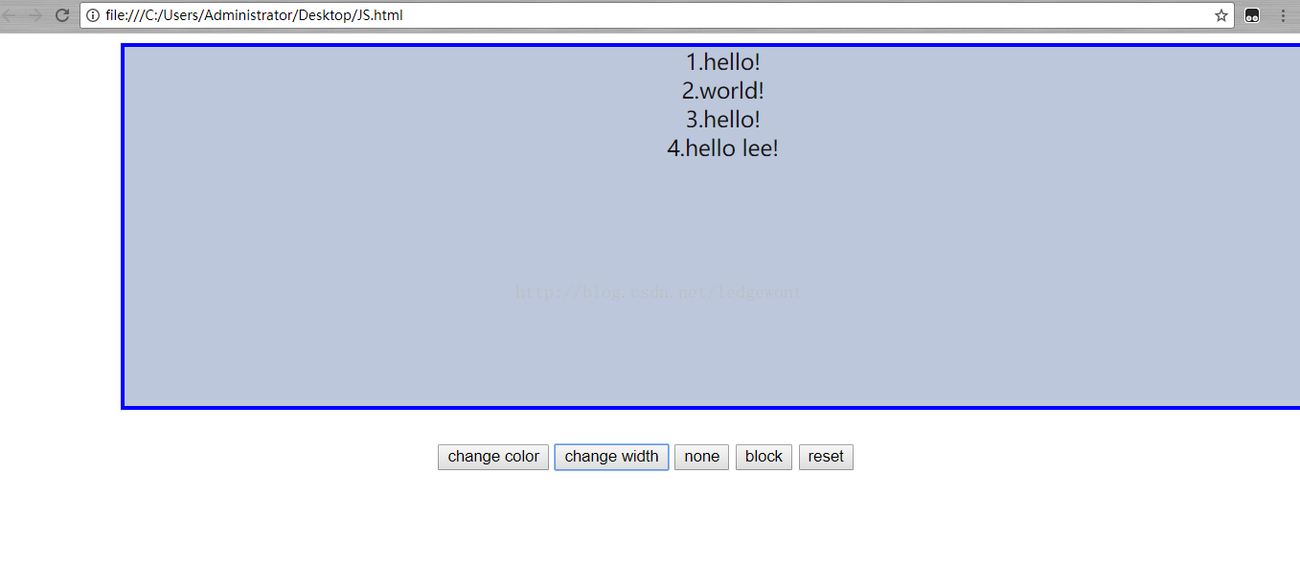Open the extension icon beside the star
Image resolution: width=1300 pixels, height=564 pixels.
coord(1252,15)
